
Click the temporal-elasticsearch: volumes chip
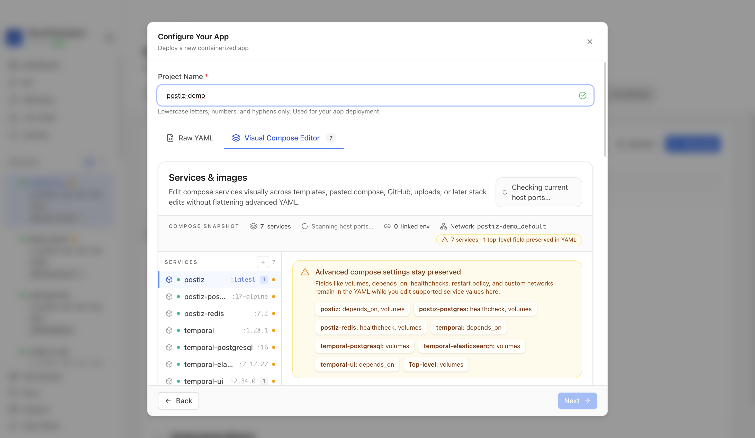pos(472,346)
